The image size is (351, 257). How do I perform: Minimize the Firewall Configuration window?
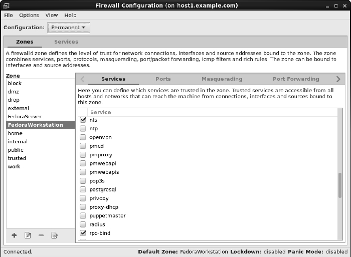(327, 6)
